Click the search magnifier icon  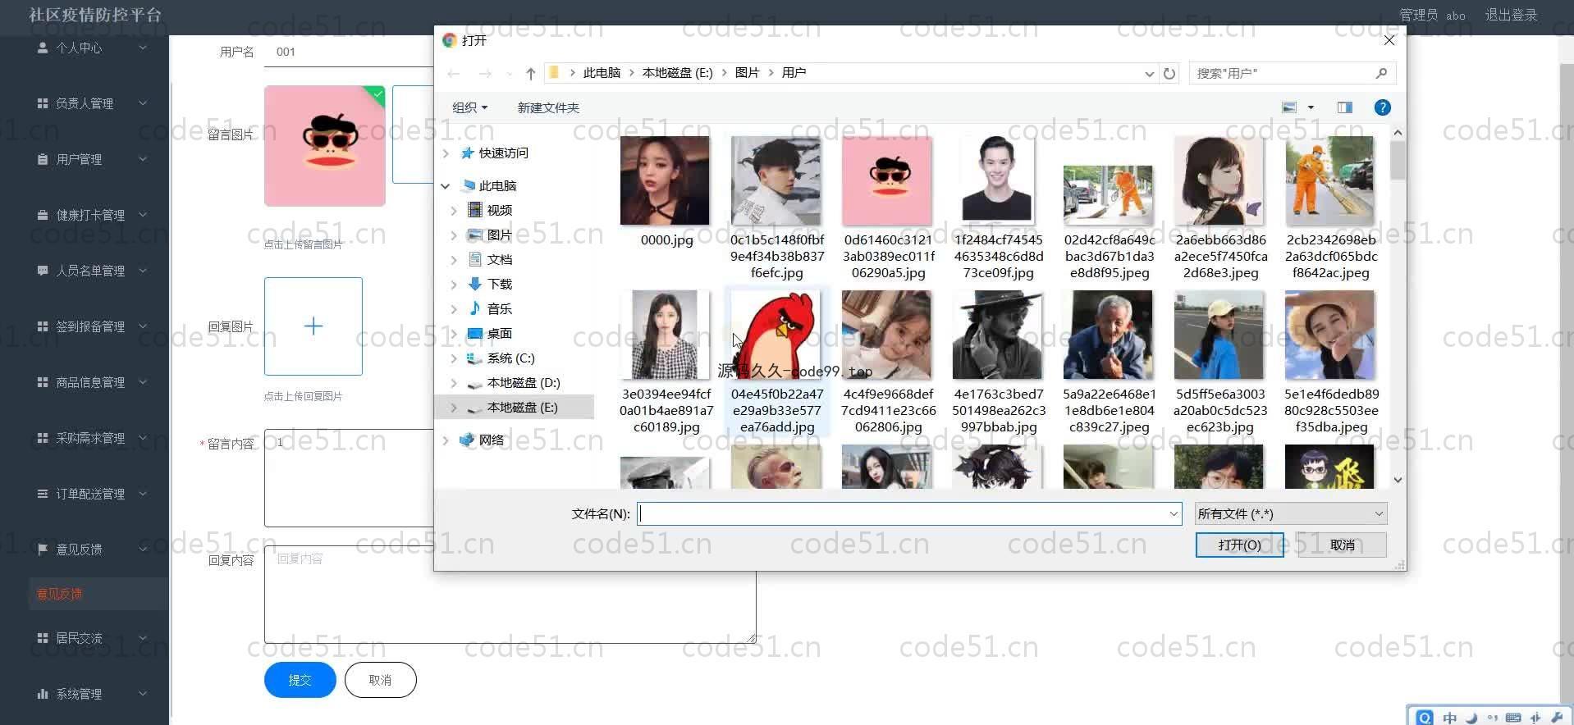click(x=1381, y=73)
